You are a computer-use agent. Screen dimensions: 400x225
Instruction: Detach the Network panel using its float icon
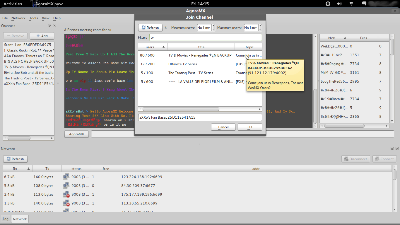[x=392, y=149]
